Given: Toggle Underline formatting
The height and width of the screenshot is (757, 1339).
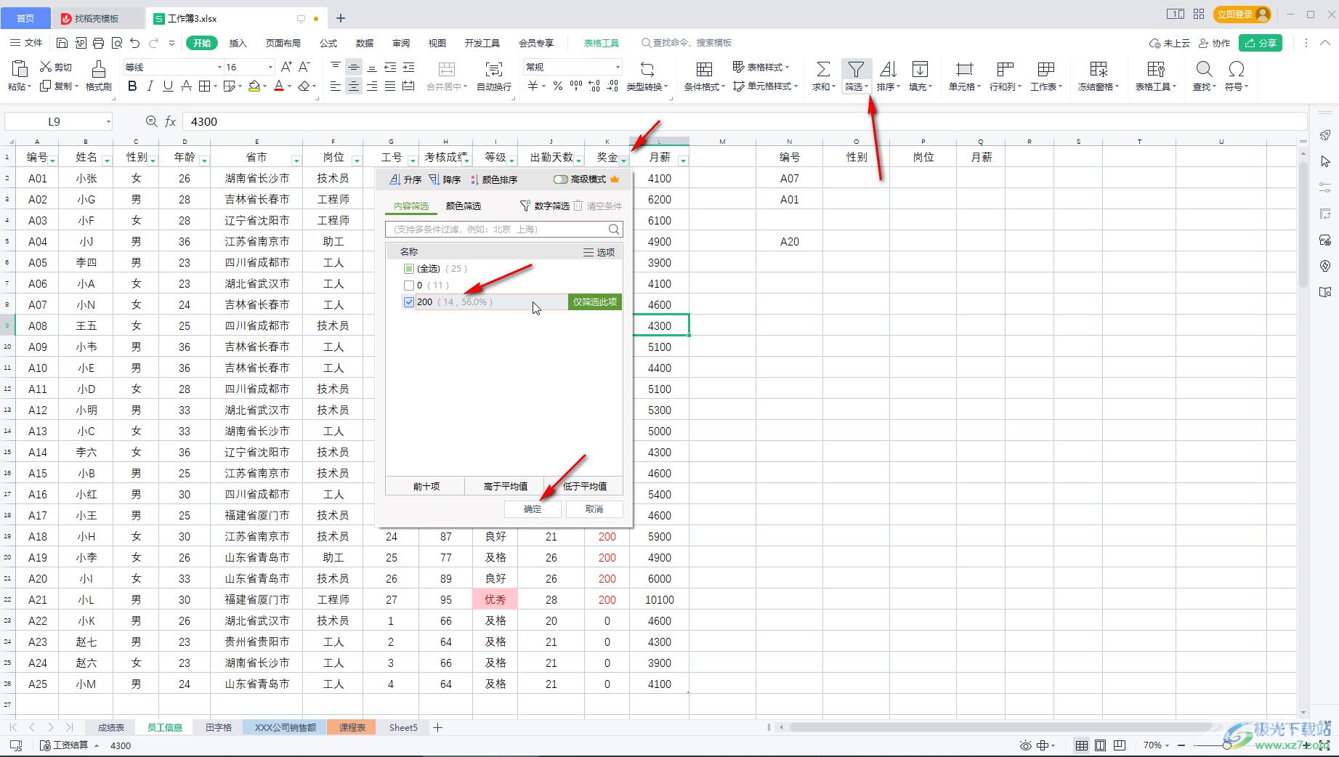Looking at the screenshot, I should 168,86.
